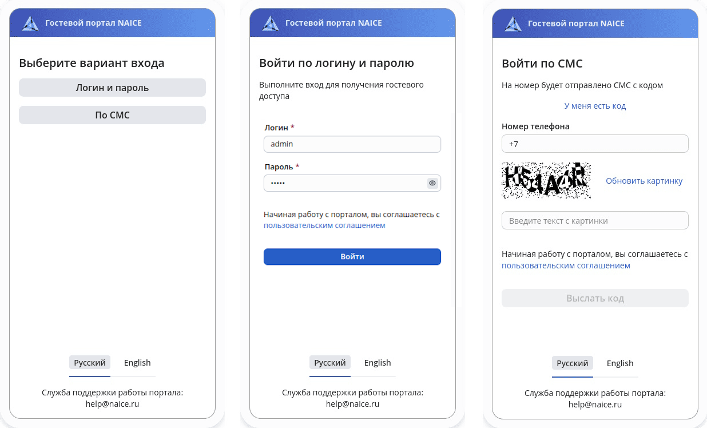The width and height of the screenshot is (707, 428).
Task: Click the Логин field containing admin
Action: tap(352, 144)
